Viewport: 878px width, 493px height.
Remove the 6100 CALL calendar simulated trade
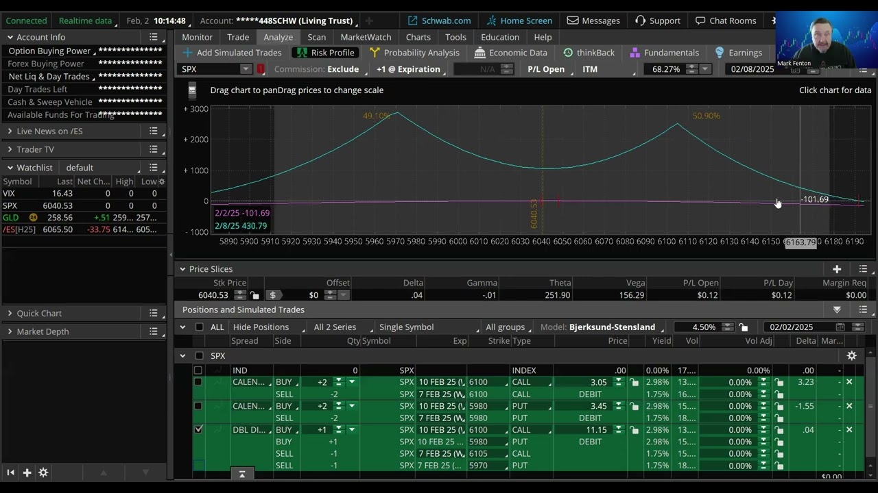849,382
